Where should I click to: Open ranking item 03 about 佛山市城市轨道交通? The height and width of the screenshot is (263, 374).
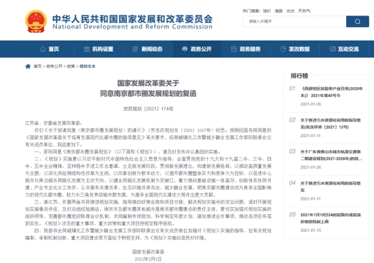pos(331,156)
